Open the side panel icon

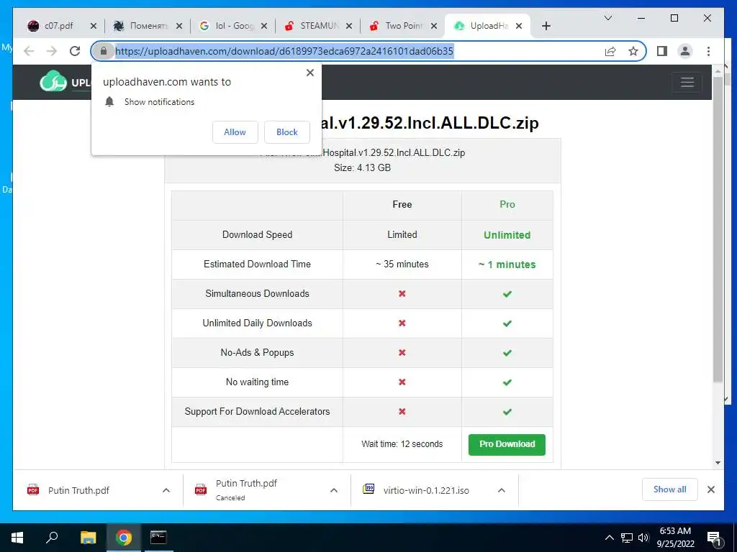pyautogui.click(x=662, y=51)
